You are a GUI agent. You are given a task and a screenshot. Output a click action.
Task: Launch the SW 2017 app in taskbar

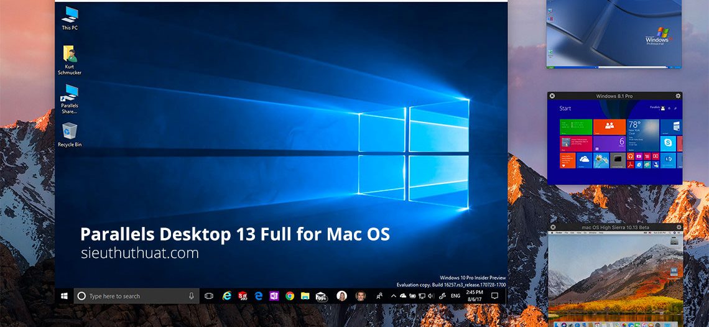243,296
